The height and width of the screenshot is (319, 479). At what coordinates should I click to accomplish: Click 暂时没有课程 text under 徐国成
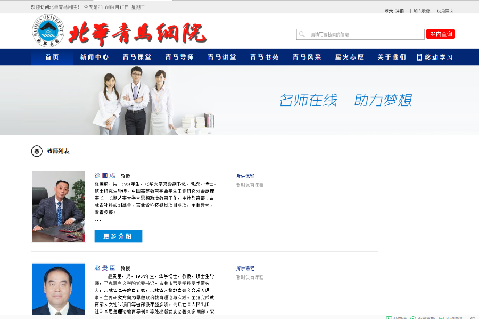[x=250, y=185]
